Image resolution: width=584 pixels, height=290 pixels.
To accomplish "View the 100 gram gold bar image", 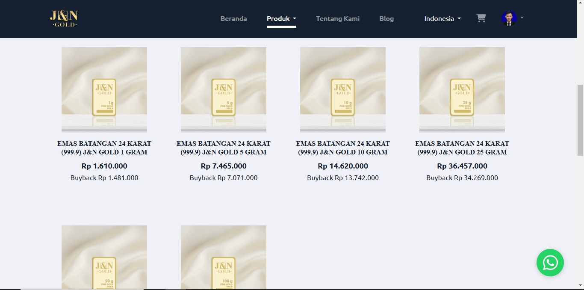I will [224, 257].
